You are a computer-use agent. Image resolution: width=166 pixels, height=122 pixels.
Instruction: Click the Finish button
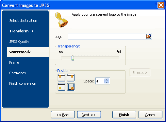tap(124, 115)
